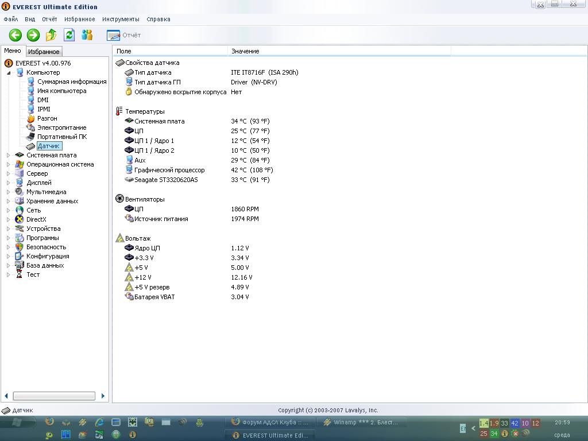Open the Файл menu
The width and height of the screenshot is (588, 441).
pyautogui.click(x=10, y=19)
